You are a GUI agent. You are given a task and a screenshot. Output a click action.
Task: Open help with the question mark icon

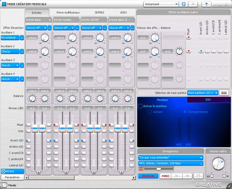coord(206,4)
